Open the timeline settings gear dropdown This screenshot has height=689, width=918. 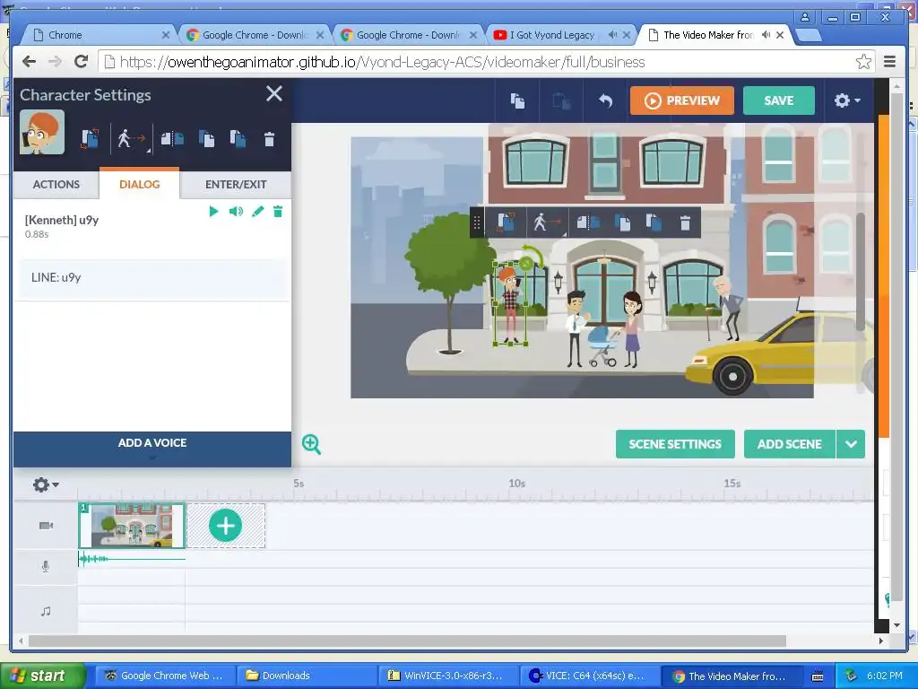45,484
